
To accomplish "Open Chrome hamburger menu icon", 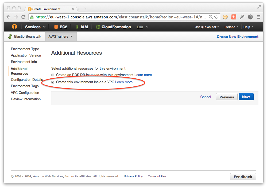I will point(258,17).
